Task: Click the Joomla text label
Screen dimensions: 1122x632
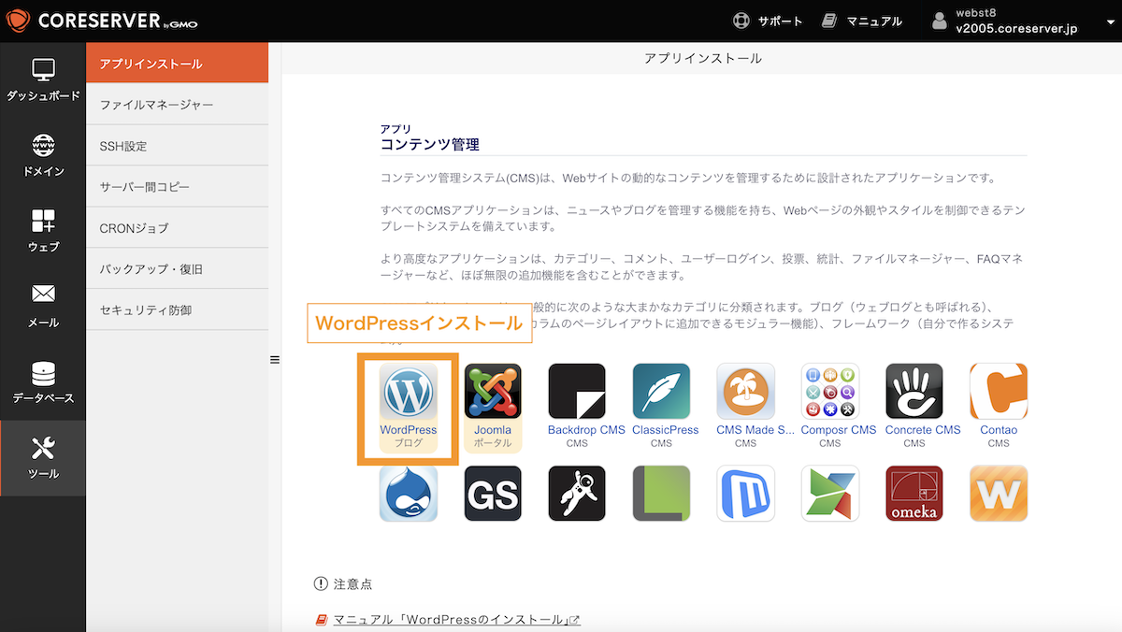Action: (493, 430)
